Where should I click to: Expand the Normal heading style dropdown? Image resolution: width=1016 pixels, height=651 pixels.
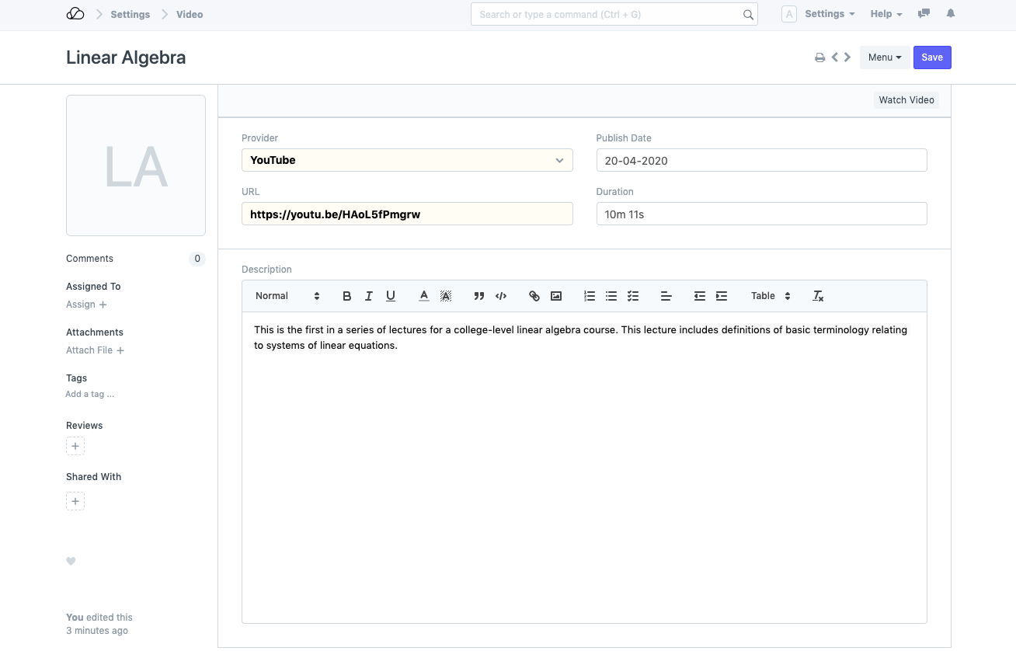(x=287, y=296)
